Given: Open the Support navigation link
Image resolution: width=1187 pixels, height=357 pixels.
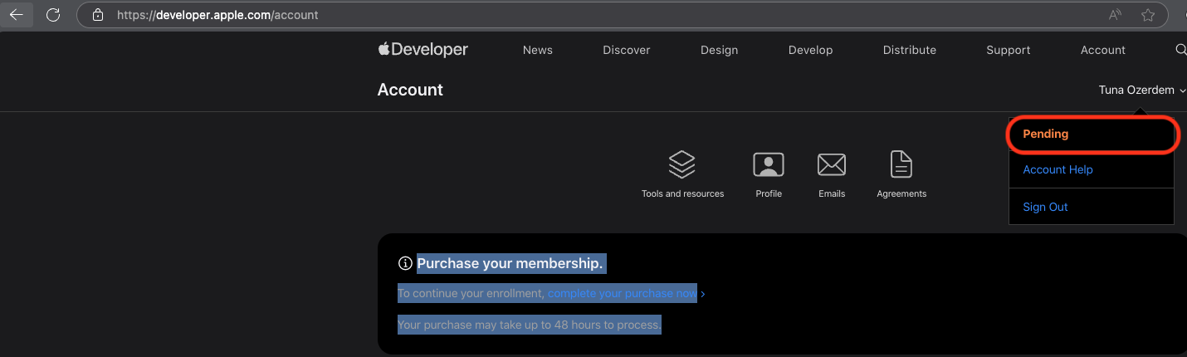Looking at the screenshot, I should point(1008,50).
